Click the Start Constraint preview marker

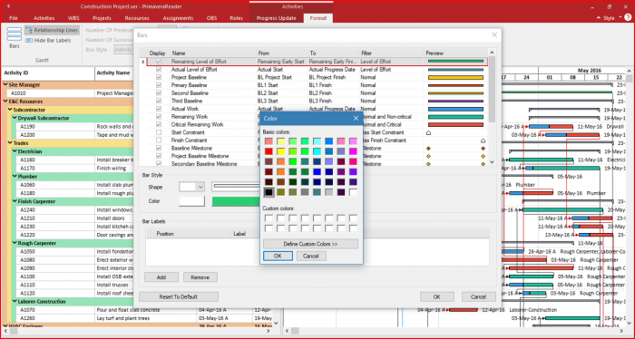click(429, 132)
